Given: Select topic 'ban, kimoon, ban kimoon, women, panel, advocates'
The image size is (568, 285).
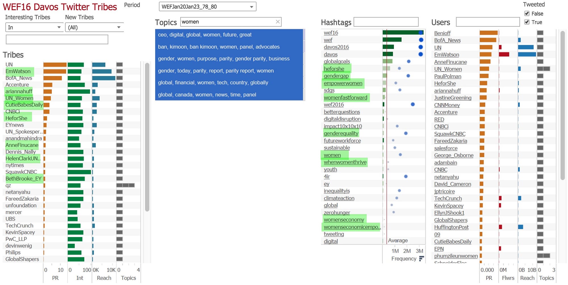Looking at the screenshot, I should pos(229,47).
